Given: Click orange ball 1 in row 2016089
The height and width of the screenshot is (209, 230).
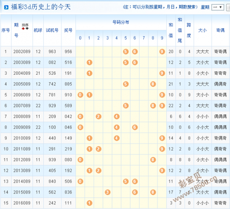Looking at the screenshot, I should tap(90, 203).
